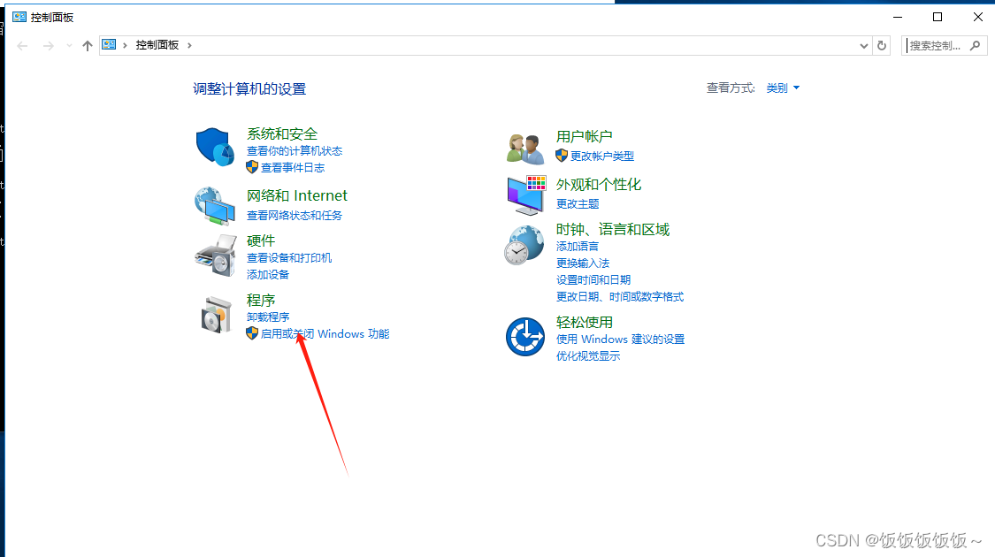Click the 网络和 Internet monitors icon
Image resolution: width=995 pixels, height=557 pixels.
pos(213,204)
